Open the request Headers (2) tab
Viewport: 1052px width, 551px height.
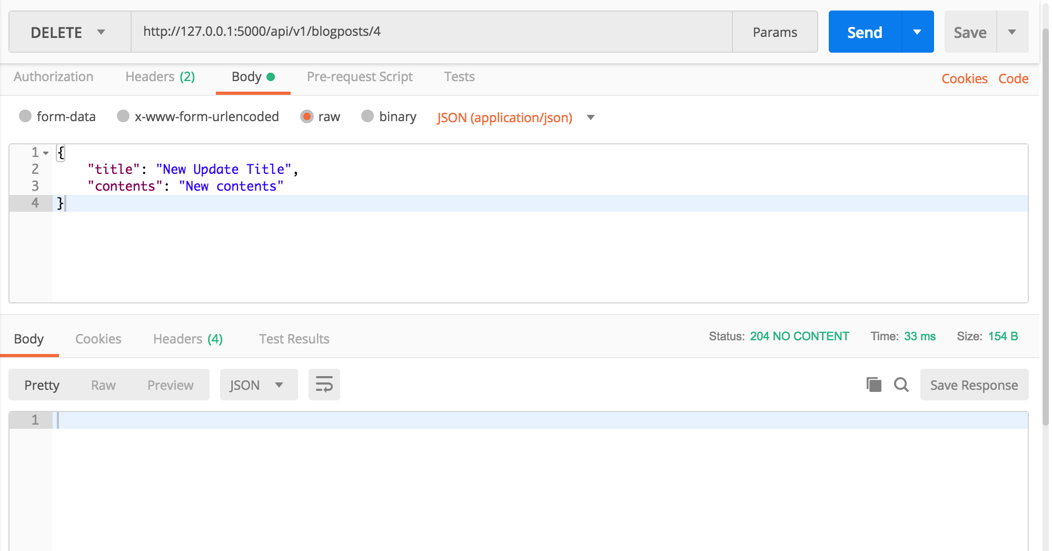[160, 77]
